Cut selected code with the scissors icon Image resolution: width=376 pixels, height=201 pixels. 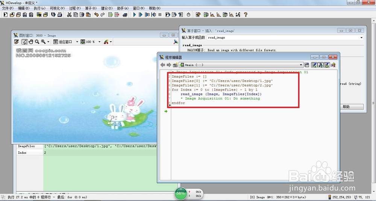(x=69, y=15)
